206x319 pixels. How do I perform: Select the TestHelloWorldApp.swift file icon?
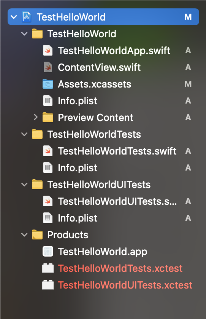tap(48, 51)
